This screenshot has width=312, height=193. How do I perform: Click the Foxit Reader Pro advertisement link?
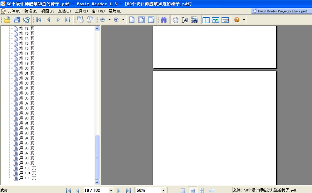(281, 11)
